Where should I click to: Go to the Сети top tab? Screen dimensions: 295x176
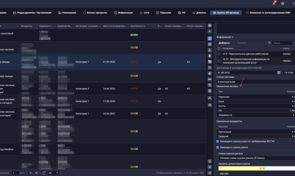[144, 13]
